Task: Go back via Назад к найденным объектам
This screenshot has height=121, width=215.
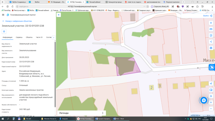Action: (17, 21)
